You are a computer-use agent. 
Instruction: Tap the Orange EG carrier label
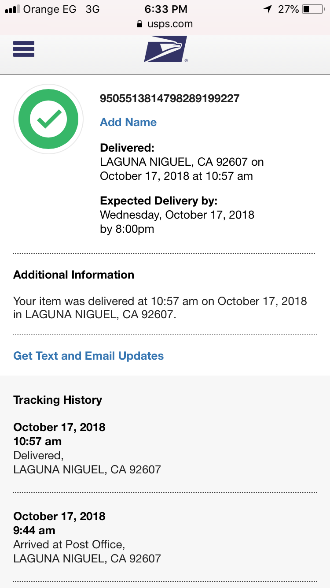tap(50, 9)
